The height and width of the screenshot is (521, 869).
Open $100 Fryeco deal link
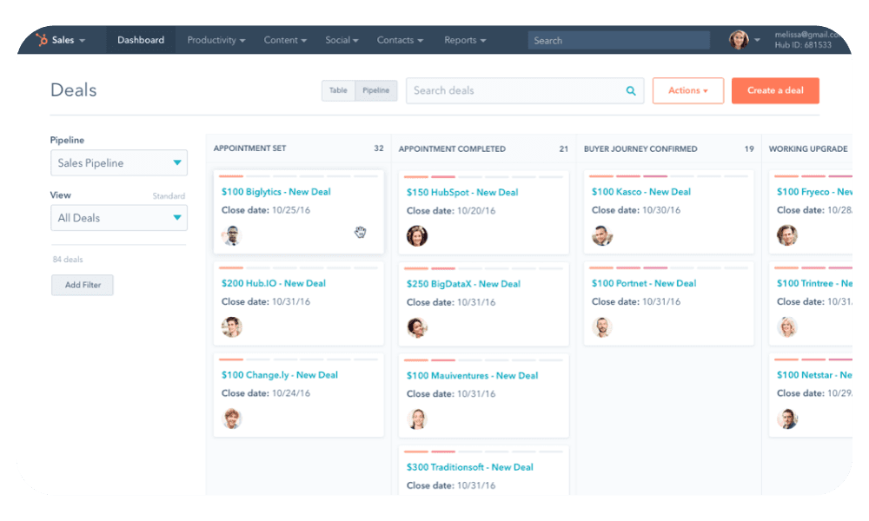(814, 192)
